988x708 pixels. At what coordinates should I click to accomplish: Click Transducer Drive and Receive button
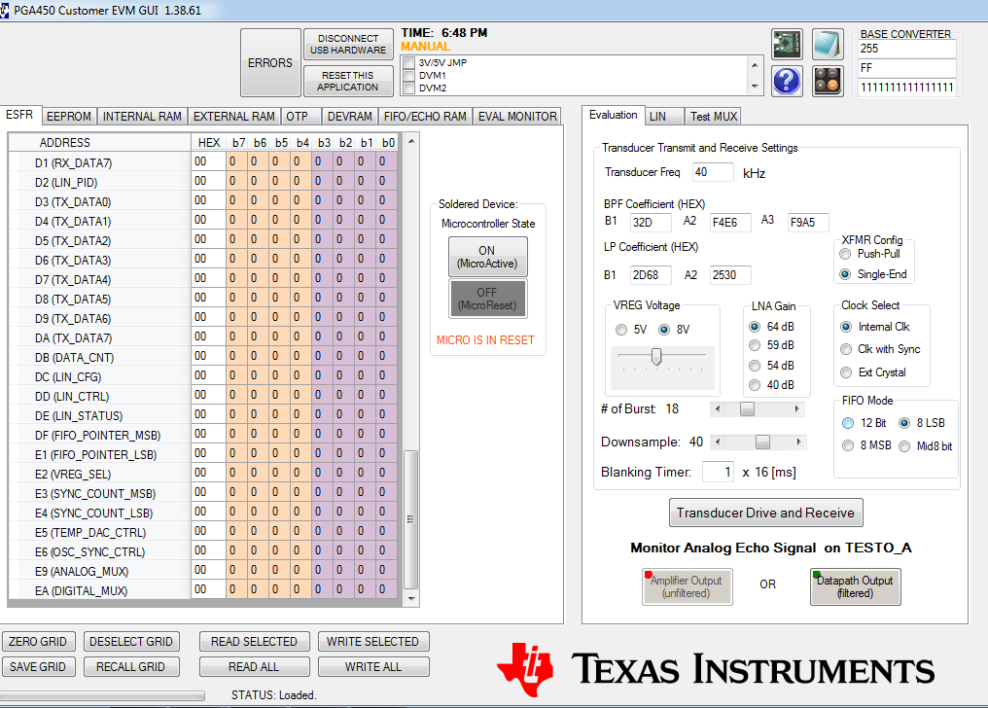[x=765, y=513]
